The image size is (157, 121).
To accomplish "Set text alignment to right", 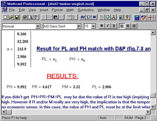I will [x=134, y=26].
